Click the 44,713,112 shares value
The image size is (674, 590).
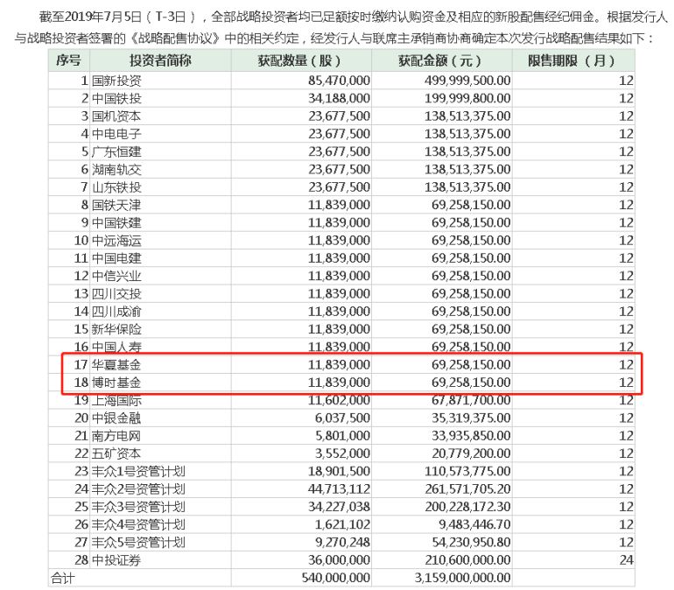point(339,488)
